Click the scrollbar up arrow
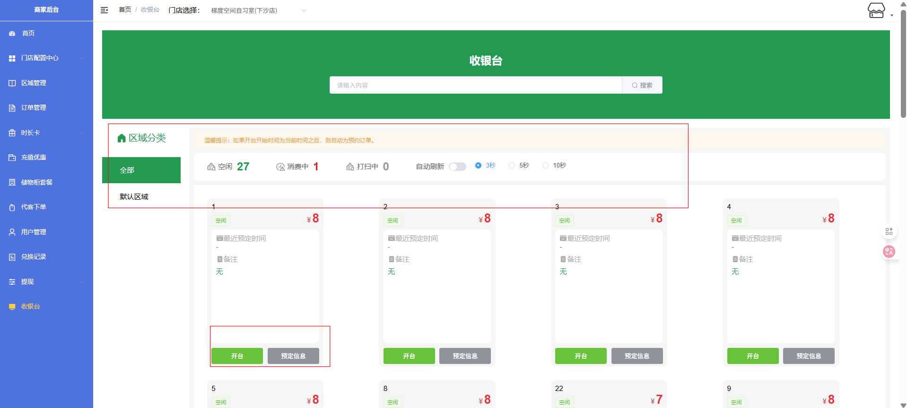This screenshot has width=907, height=408. (903, 3)
